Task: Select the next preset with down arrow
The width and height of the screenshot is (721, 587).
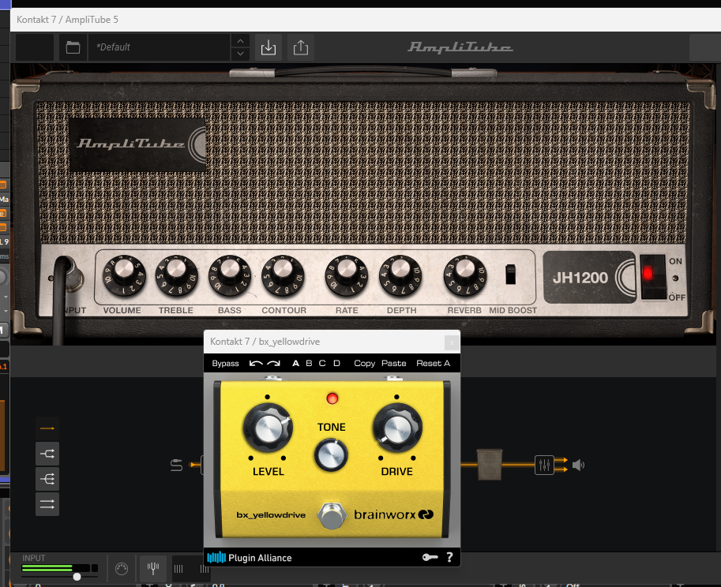Action: coord(241,54)
